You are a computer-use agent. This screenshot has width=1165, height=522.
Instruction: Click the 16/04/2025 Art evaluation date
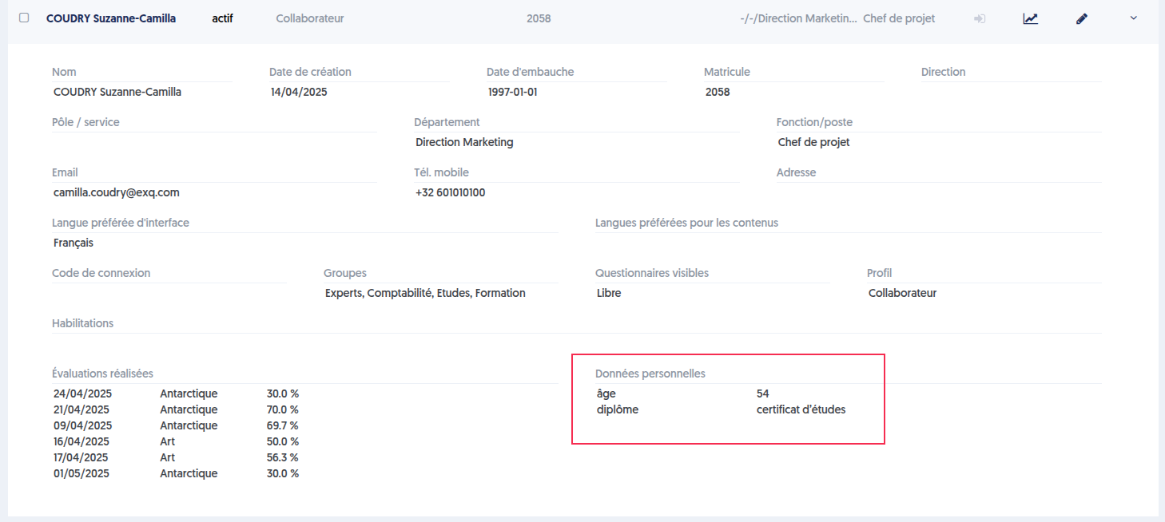tap(82, 441)
